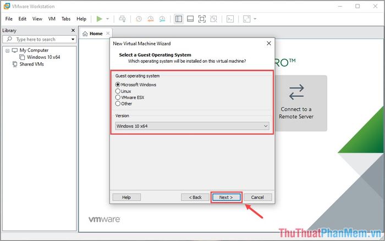Screen dimensions: 385x241
Task: Select the Windows 10 x64 VM in Library
Action: click(43, 57)
